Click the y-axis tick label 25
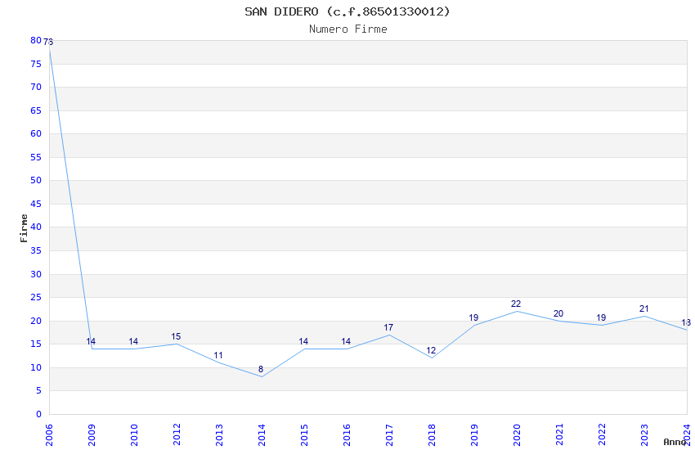 [36, 297]
